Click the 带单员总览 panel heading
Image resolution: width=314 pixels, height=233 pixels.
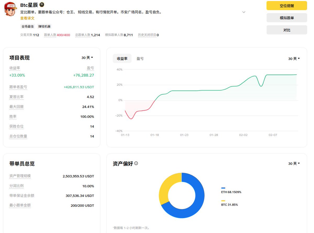tap(22, 164)
